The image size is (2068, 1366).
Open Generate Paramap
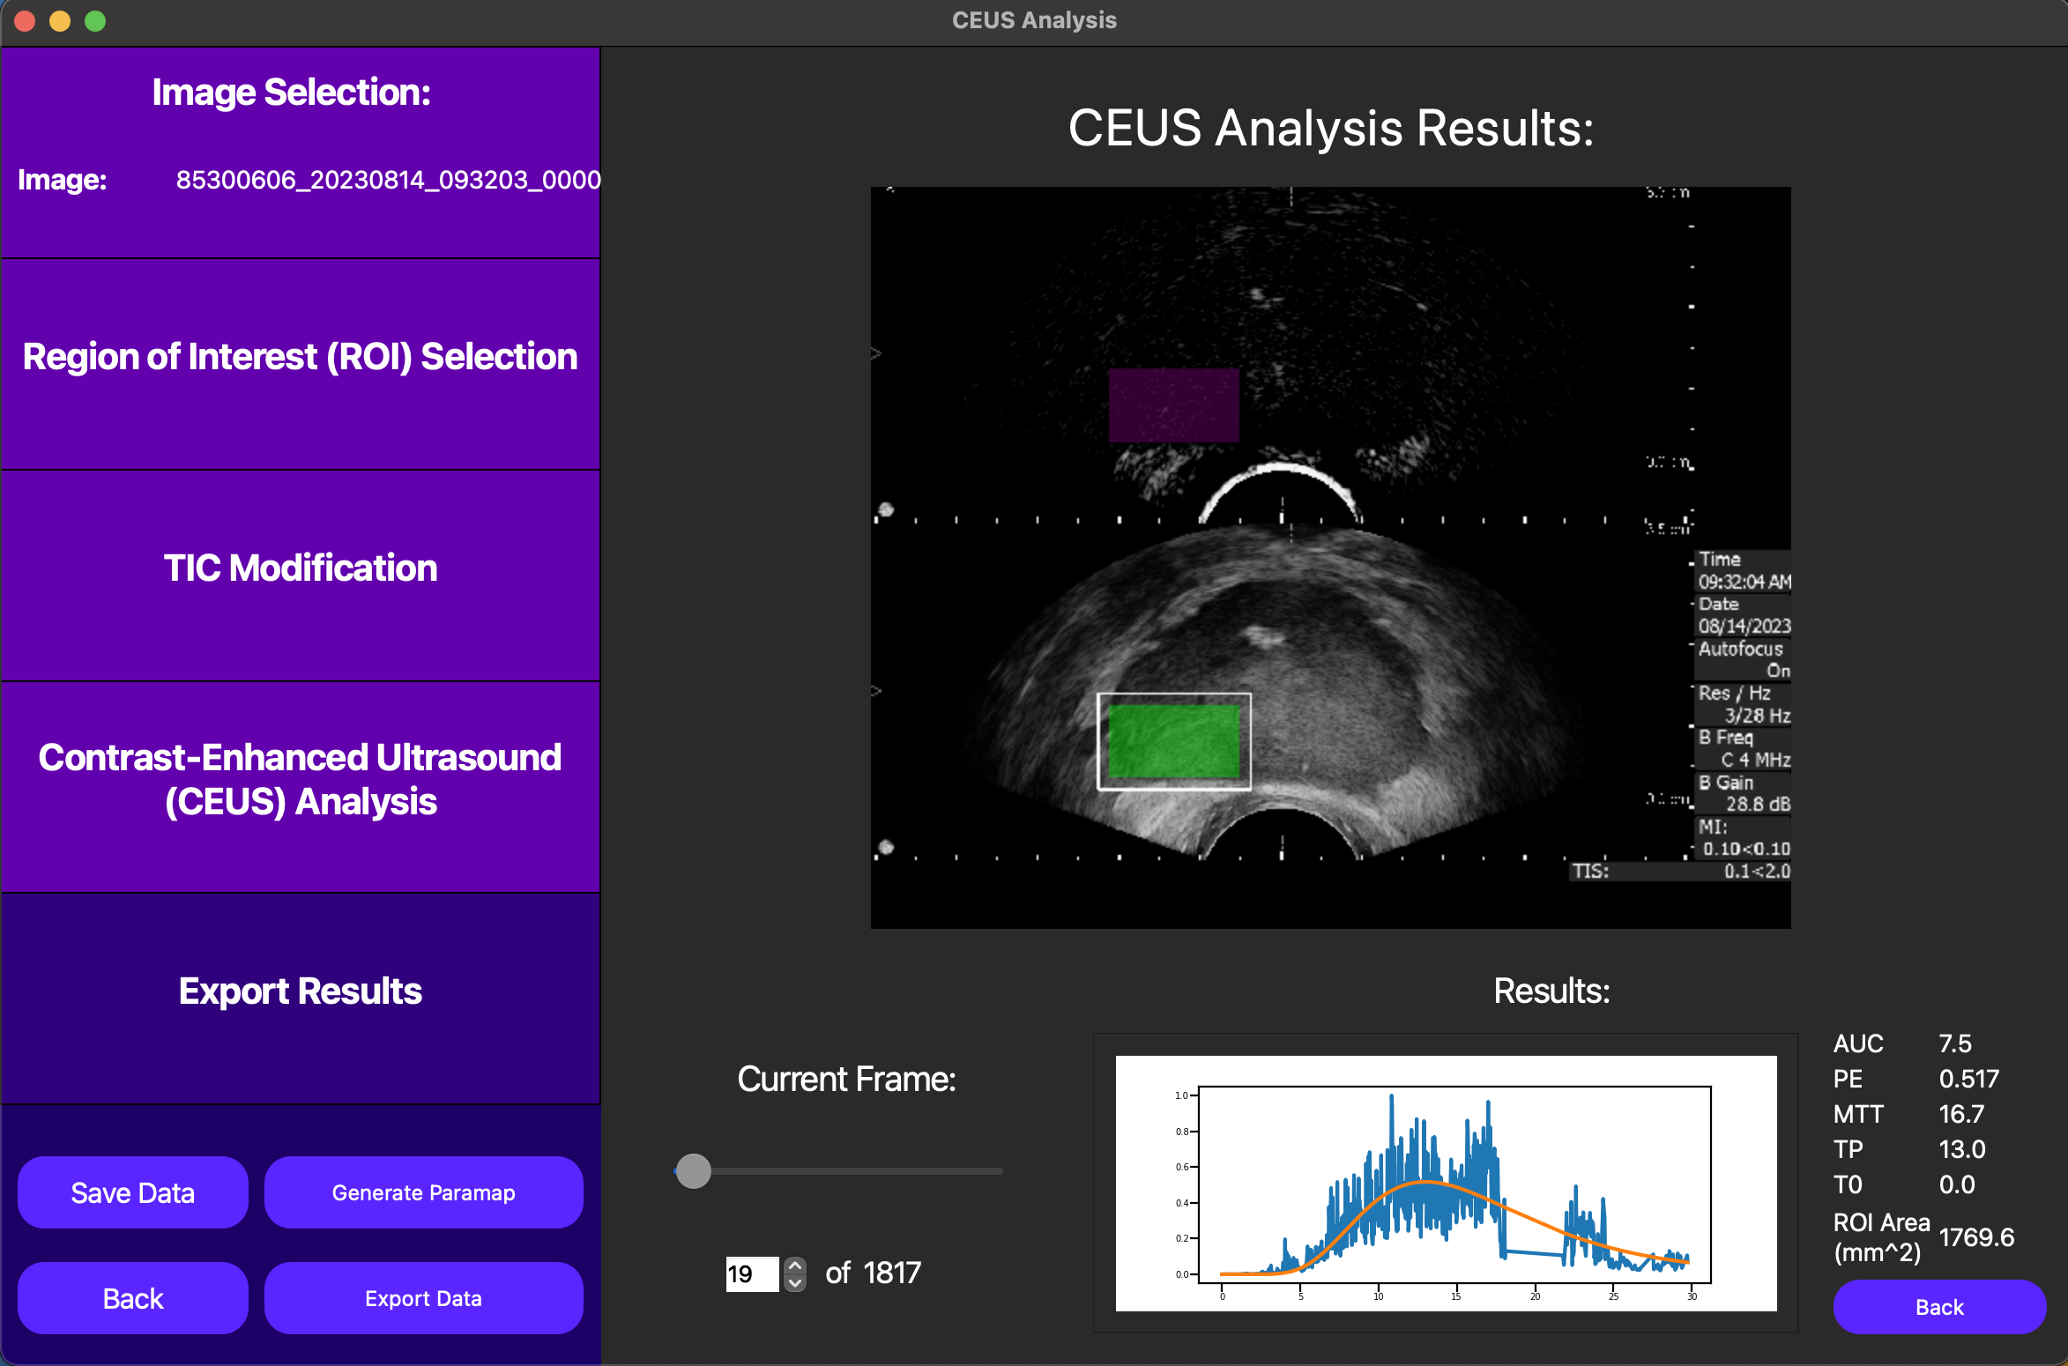tap(423, 1192)
